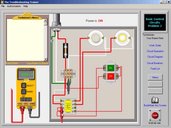Close the Troubleshooting Trainer window
Image resolution: width=171 pixels, height=128 pixels.
[x=169, y=2]
